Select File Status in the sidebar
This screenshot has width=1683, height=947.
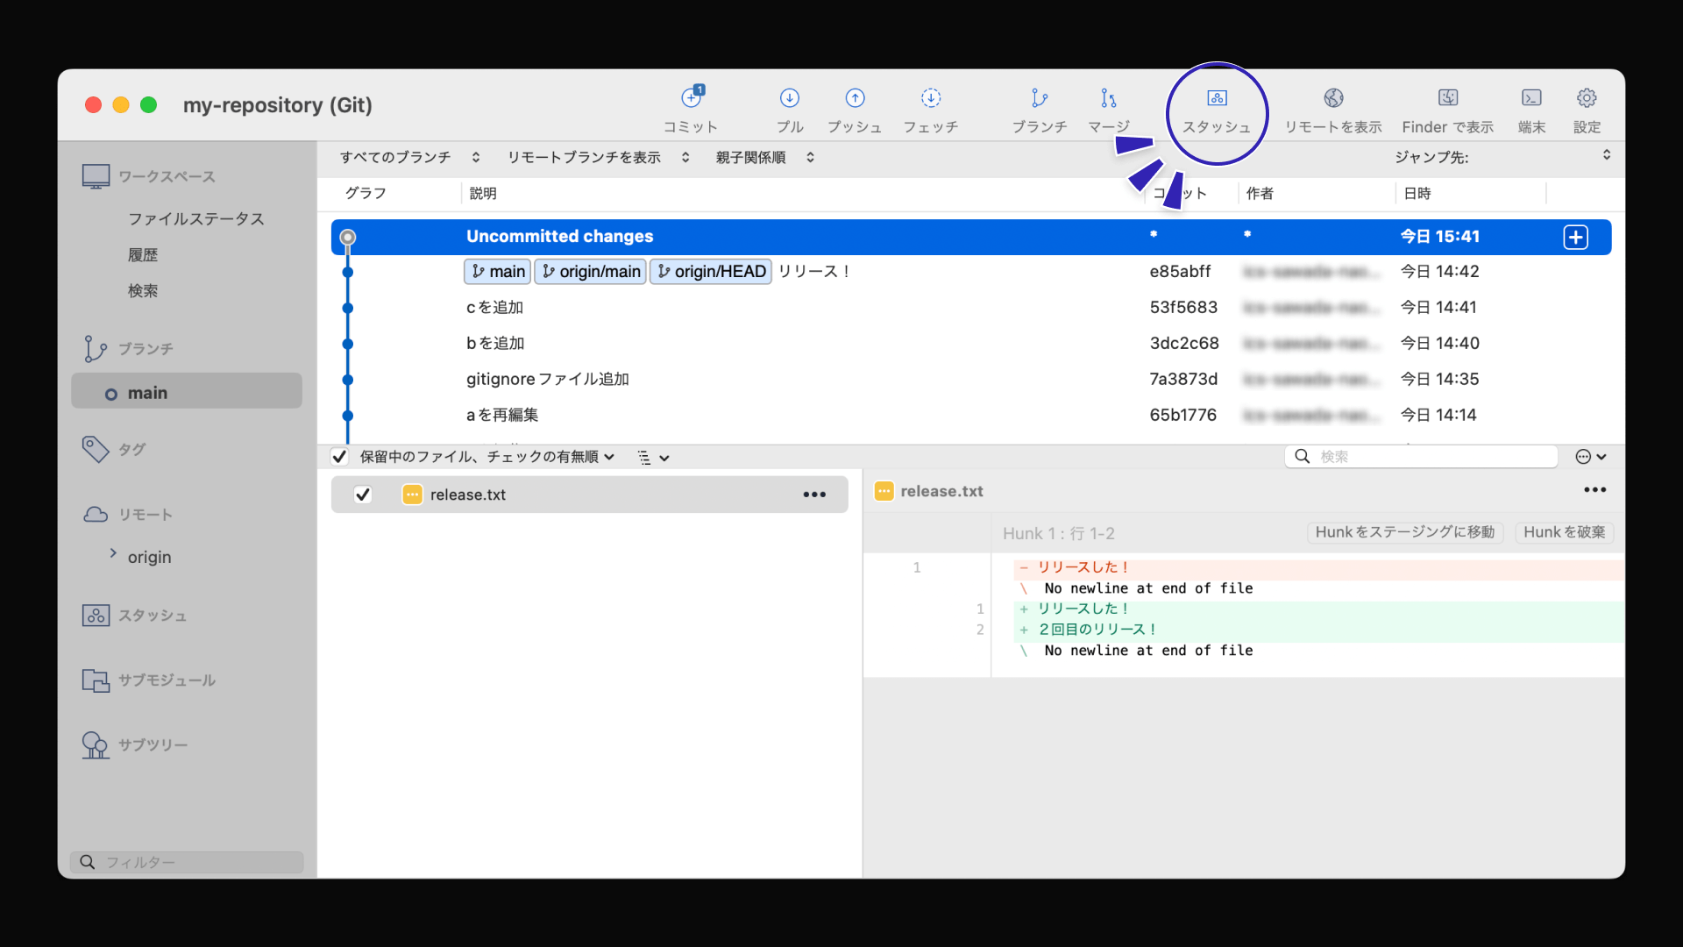coord(195,218)
